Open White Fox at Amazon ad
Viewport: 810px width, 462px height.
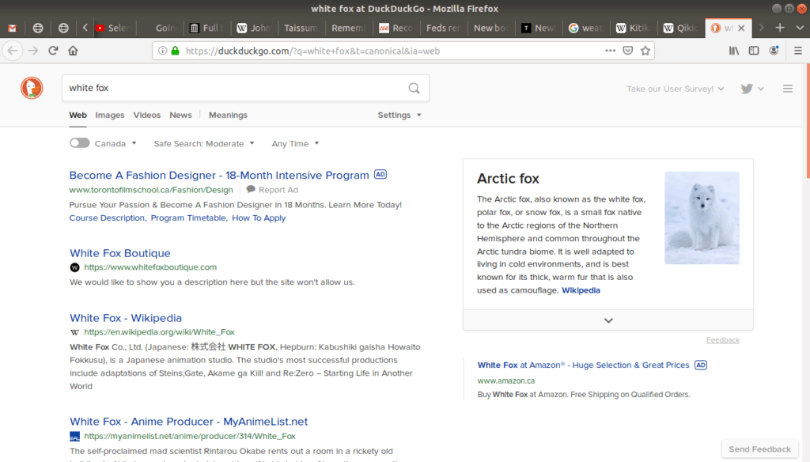[x=583, y=365]
